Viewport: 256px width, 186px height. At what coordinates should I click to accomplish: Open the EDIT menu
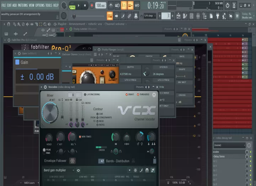click(9, 5)
